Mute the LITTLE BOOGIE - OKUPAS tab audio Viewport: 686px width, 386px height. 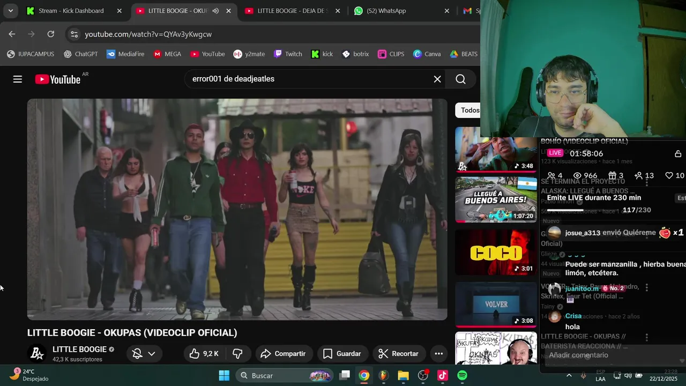[215, 11]
